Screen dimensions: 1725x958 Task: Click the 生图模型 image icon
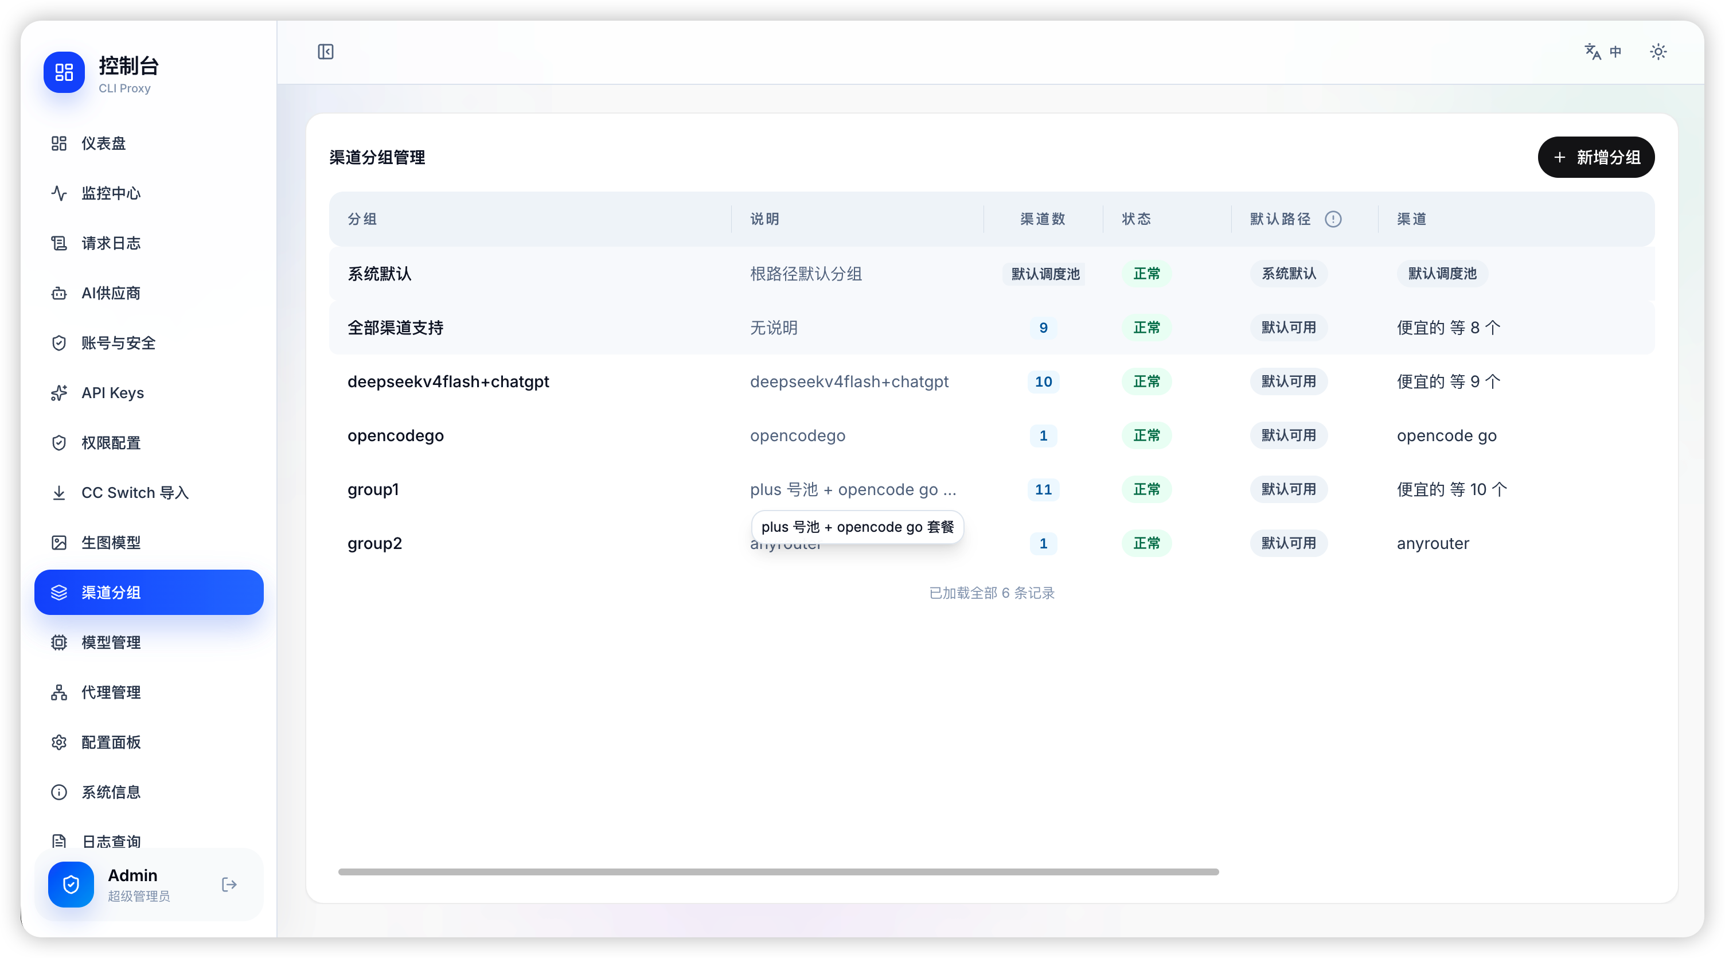point(59,543)
